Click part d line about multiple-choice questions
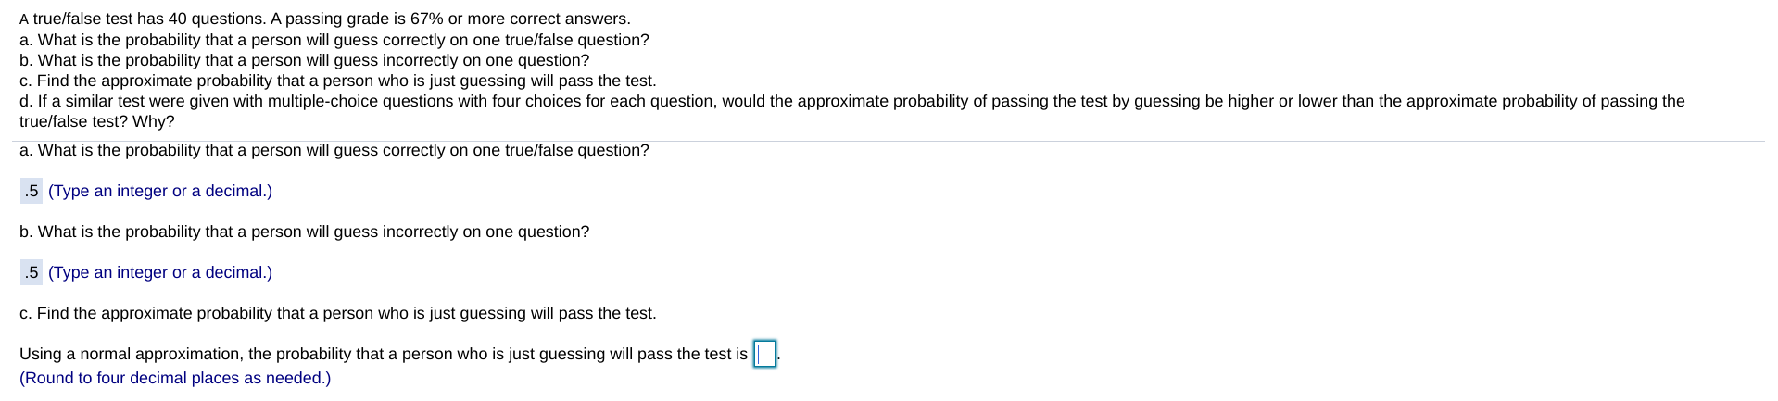The width and height of the screenshot is (1778, 401). click(x=852, y=101)
